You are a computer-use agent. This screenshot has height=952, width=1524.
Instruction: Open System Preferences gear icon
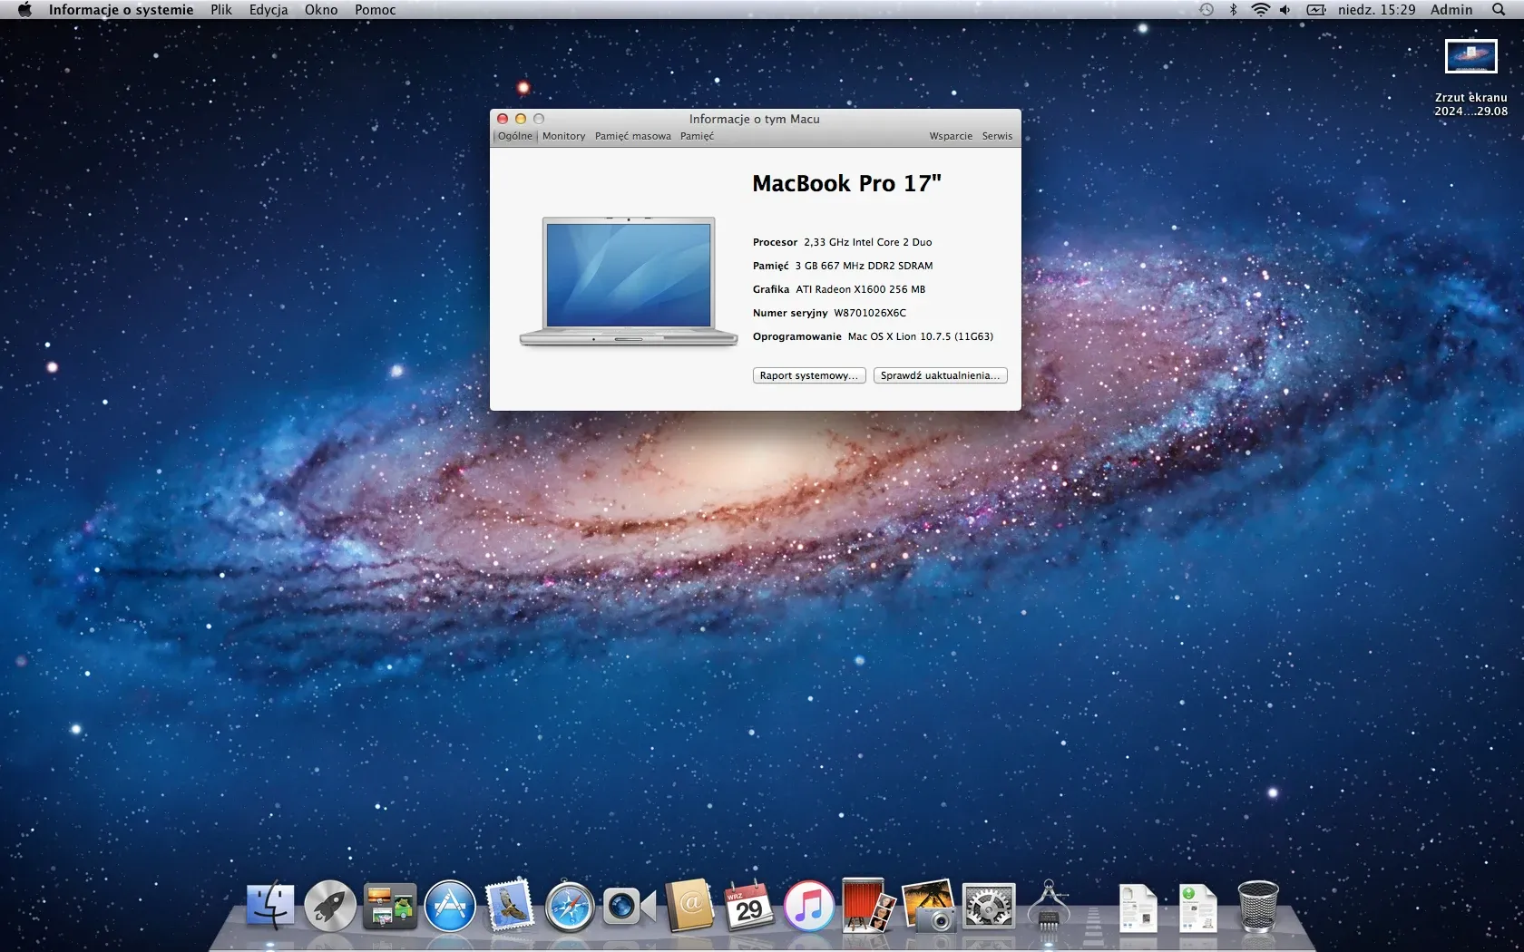coord(988,906)
